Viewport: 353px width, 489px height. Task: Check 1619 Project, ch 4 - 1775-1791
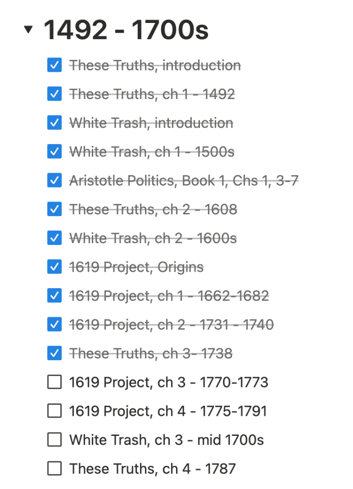[55, 411]
